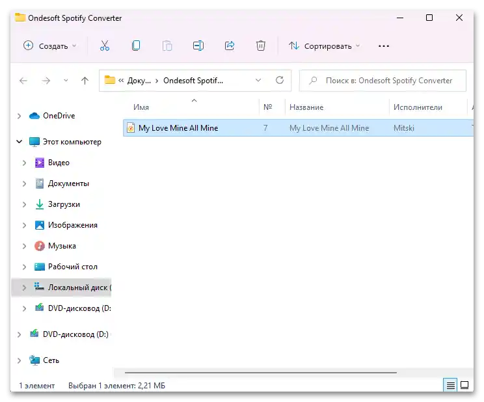Expand the Локальный диск tree node

(x=24, y=288)
